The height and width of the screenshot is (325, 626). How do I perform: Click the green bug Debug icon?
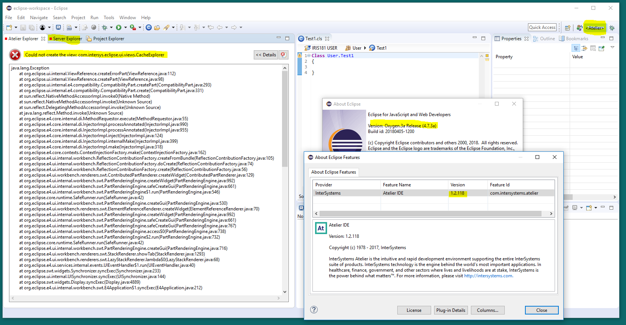pyautogui.click(x=105, y=27)
